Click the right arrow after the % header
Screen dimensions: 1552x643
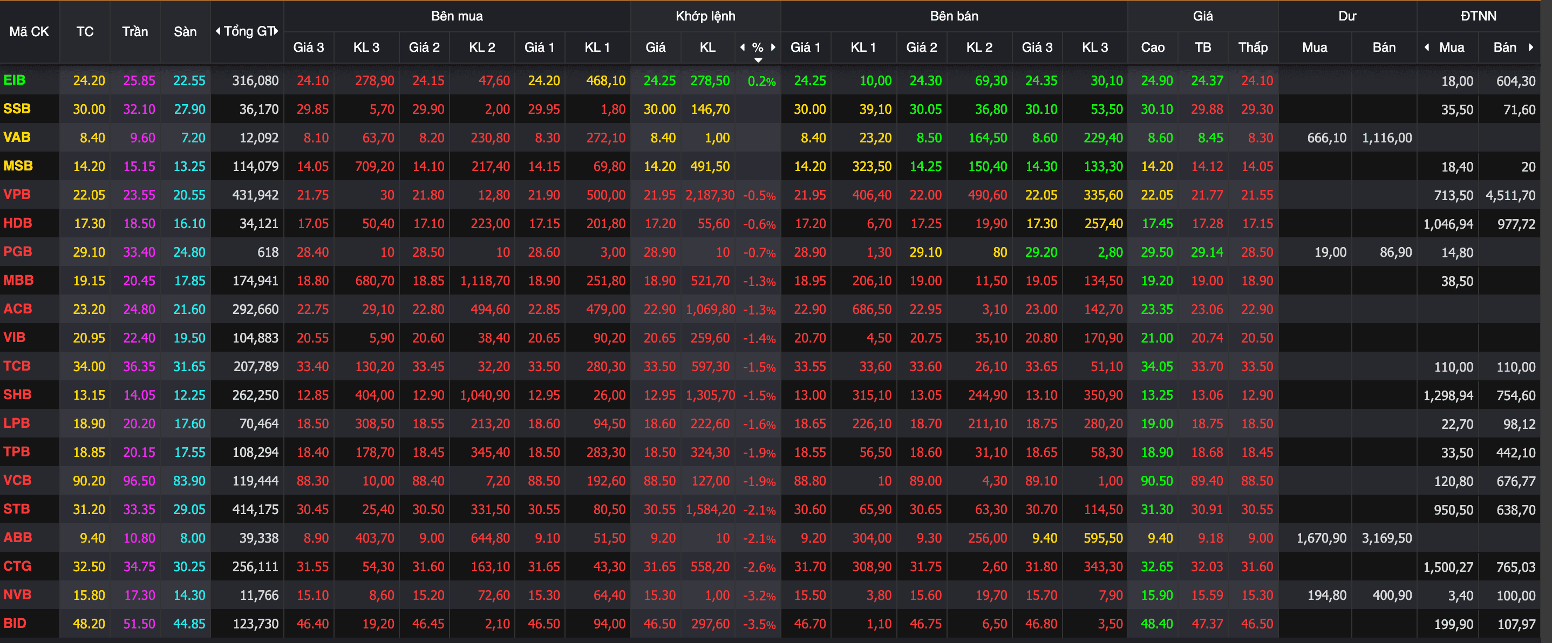pyautogui.click(x=773, y=47)
